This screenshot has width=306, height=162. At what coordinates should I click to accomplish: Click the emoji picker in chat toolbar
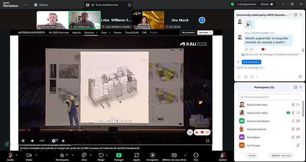246,77
